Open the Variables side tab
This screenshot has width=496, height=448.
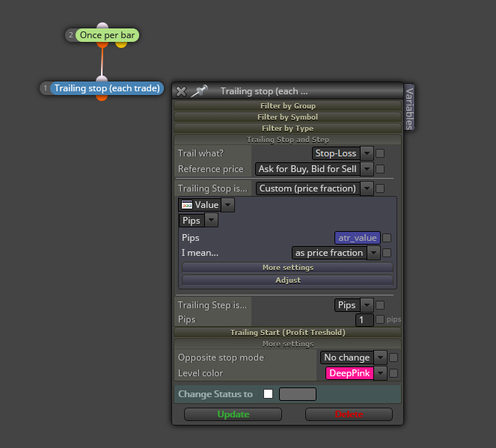(409, 108)
